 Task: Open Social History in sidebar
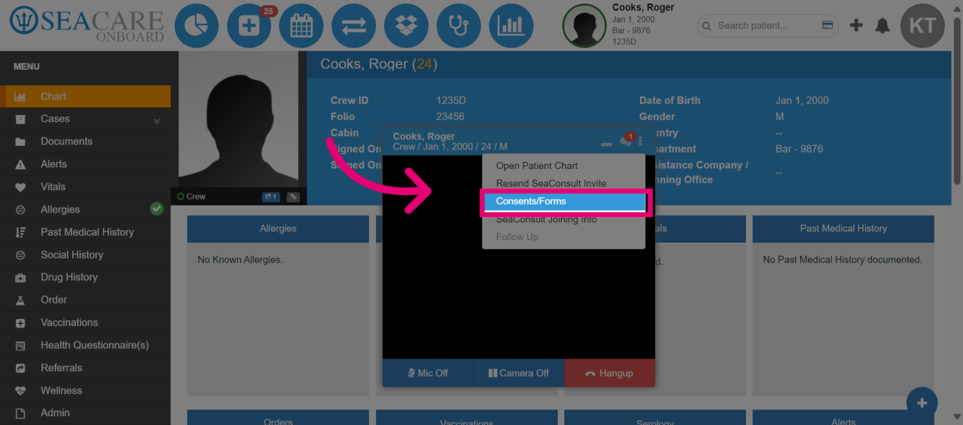click(85, 255)
